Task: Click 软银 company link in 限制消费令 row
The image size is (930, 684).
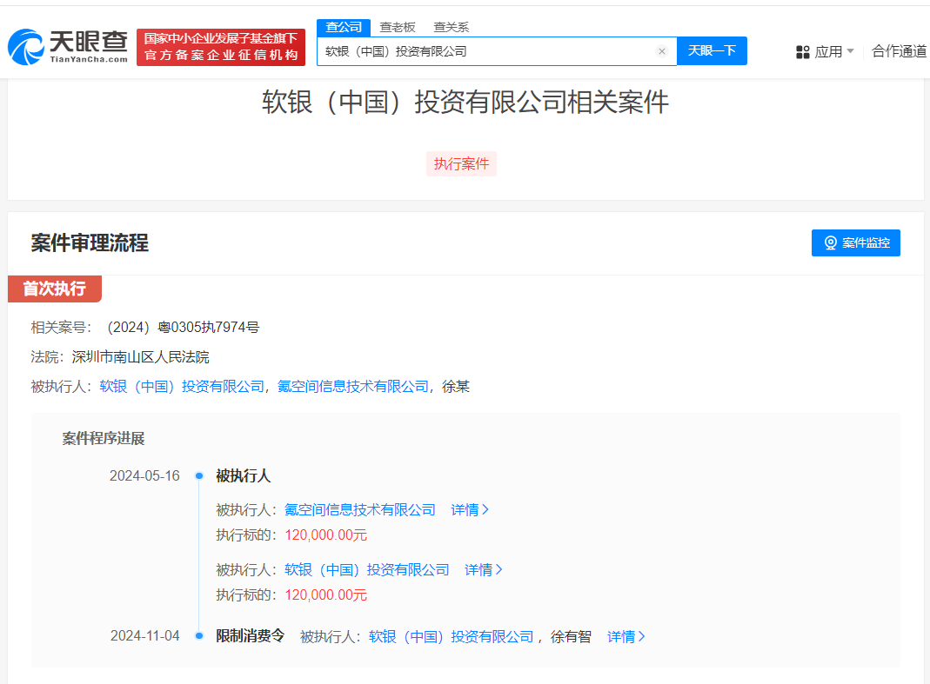Action: [x=451, y=637]
